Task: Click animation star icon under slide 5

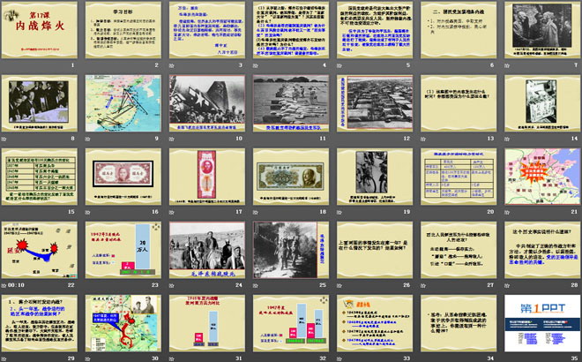Action: 339,66
